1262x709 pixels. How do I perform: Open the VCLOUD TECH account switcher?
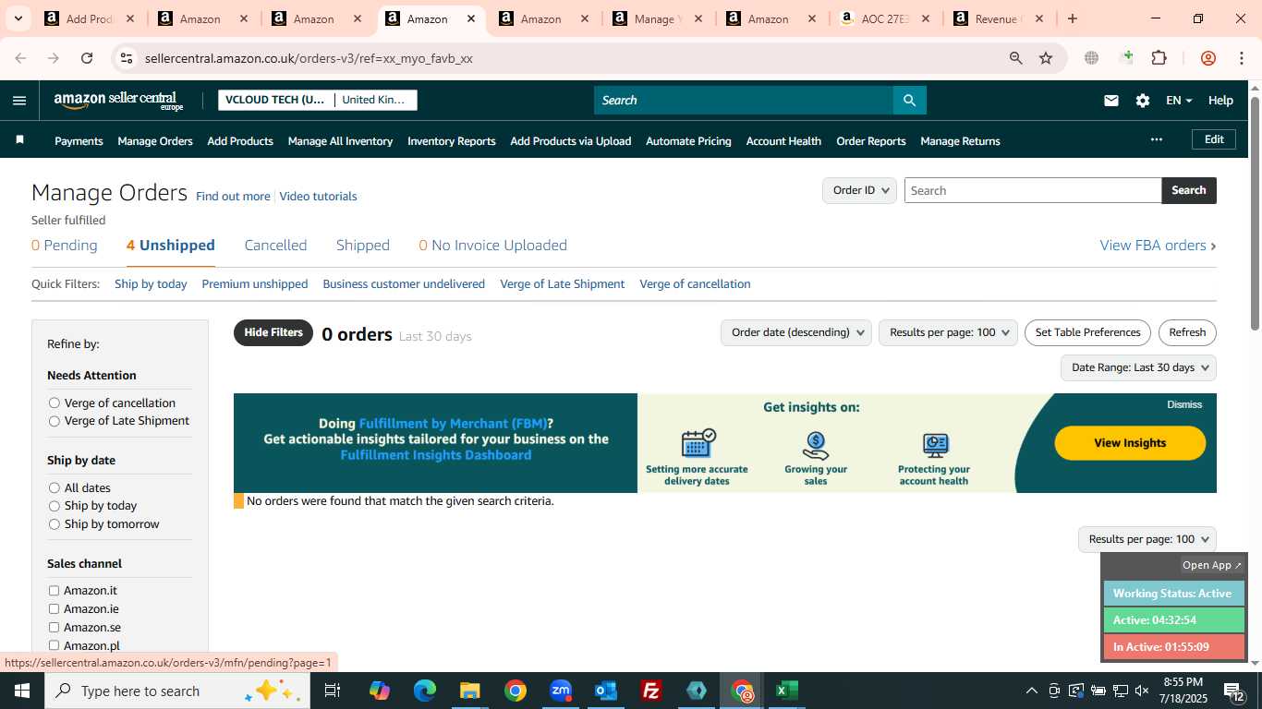click(317, 100)
